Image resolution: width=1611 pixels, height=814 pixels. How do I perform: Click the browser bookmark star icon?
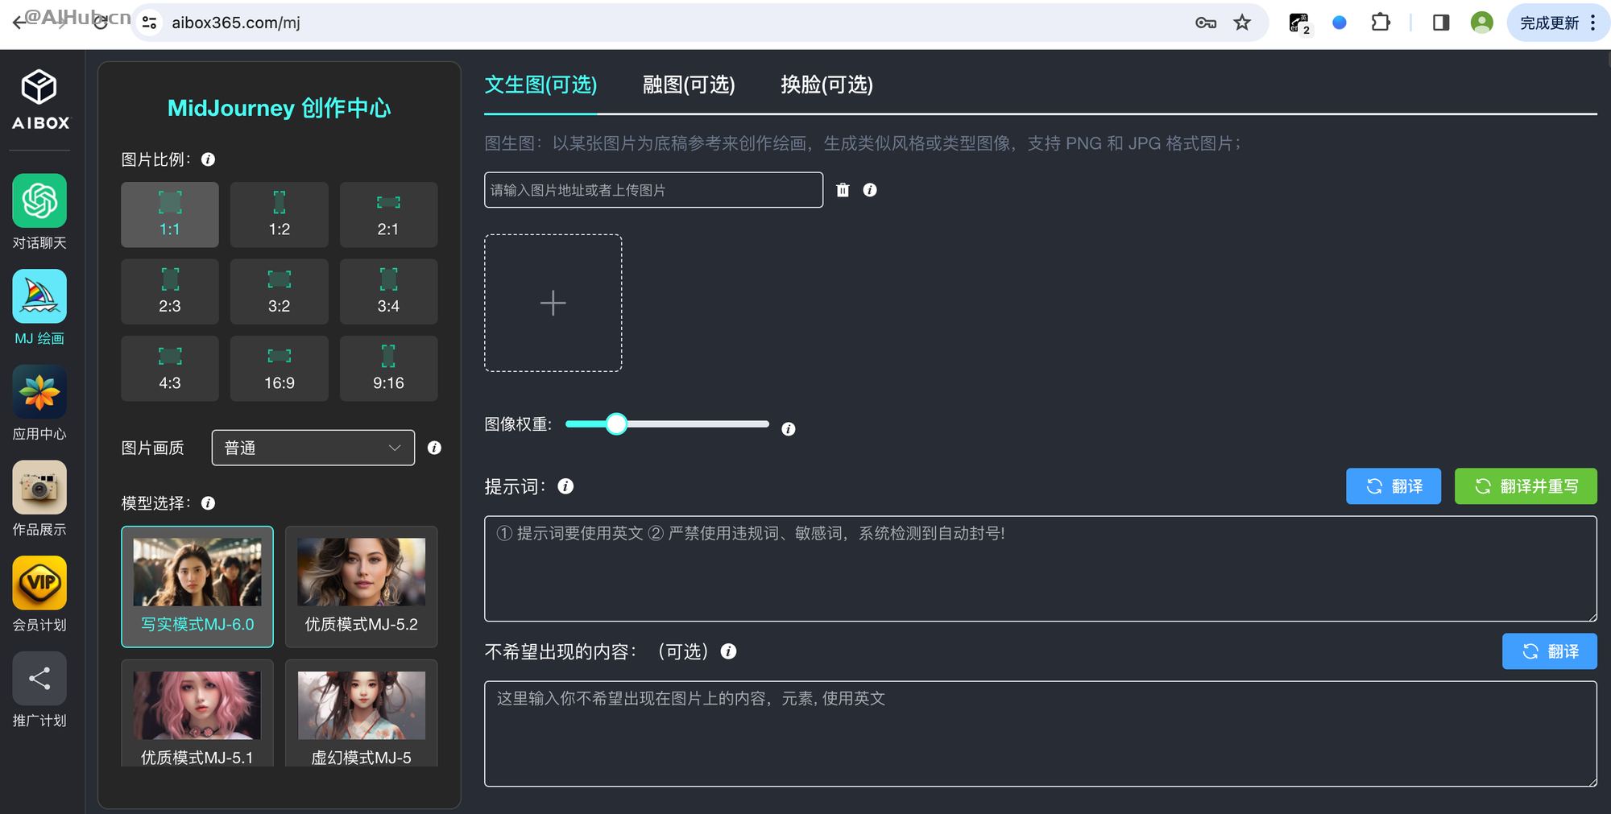(x=1242, y=23)
